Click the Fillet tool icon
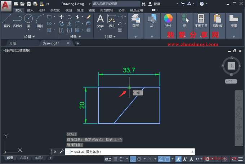 77,23
